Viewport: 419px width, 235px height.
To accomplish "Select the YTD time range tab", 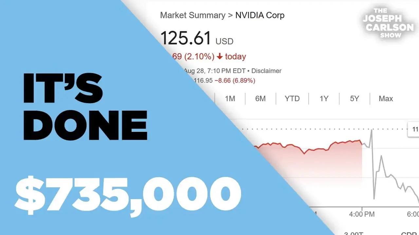I will tap(292, 99).
